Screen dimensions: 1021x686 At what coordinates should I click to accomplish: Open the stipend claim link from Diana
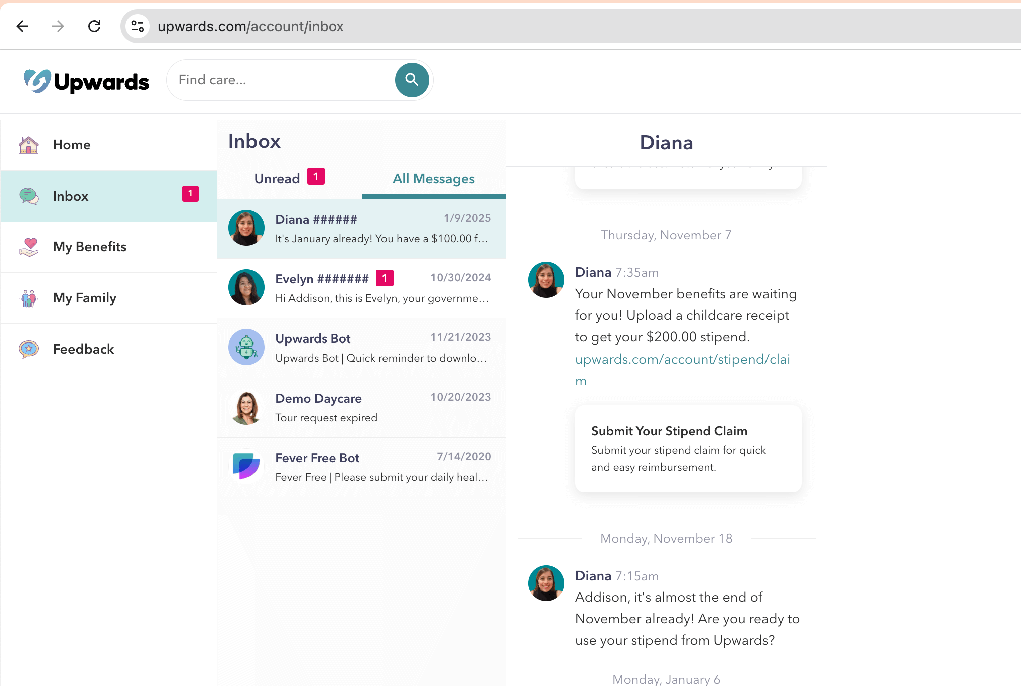[x=682, y=359]
